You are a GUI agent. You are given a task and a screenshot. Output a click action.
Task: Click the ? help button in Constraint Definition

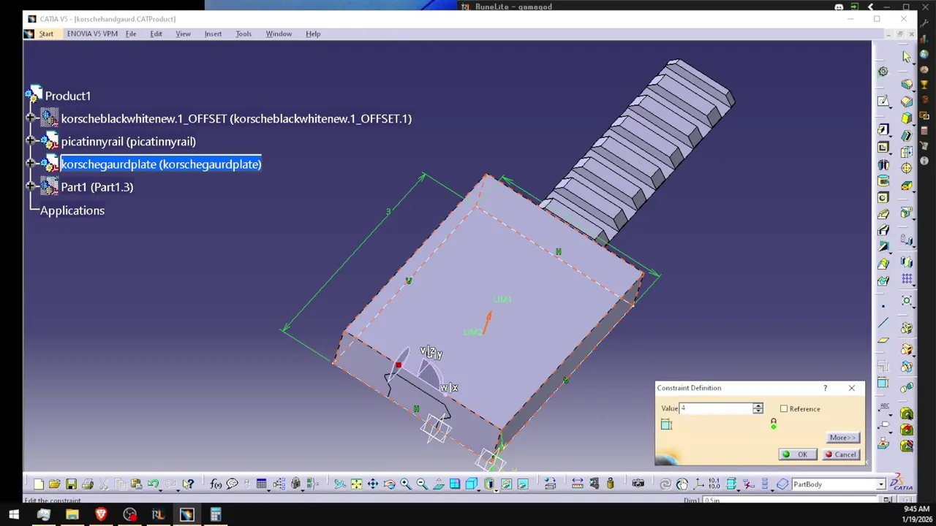[825, 388]
